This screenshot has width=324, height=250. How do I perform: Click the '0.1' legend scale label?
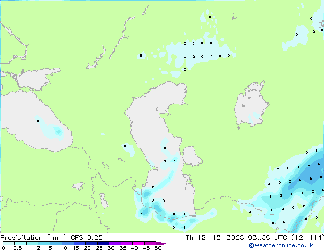coord(6,248)
